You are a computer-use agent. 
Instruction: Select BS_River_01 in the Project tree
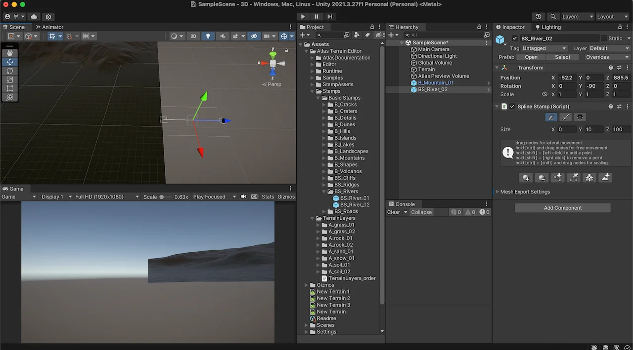pyautogui.click(x=355, y=198)
